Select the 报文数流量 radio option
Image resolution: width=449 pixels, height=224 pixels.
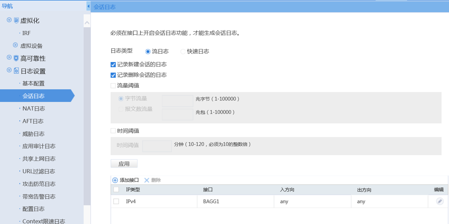coord(121,109)
